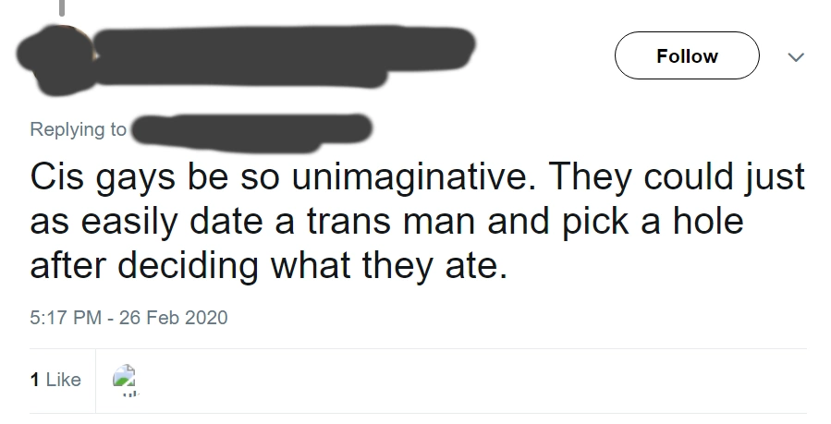831x424 pixels.
Task: Click the number 1 beside Like
Action: (x=34, y=380)
